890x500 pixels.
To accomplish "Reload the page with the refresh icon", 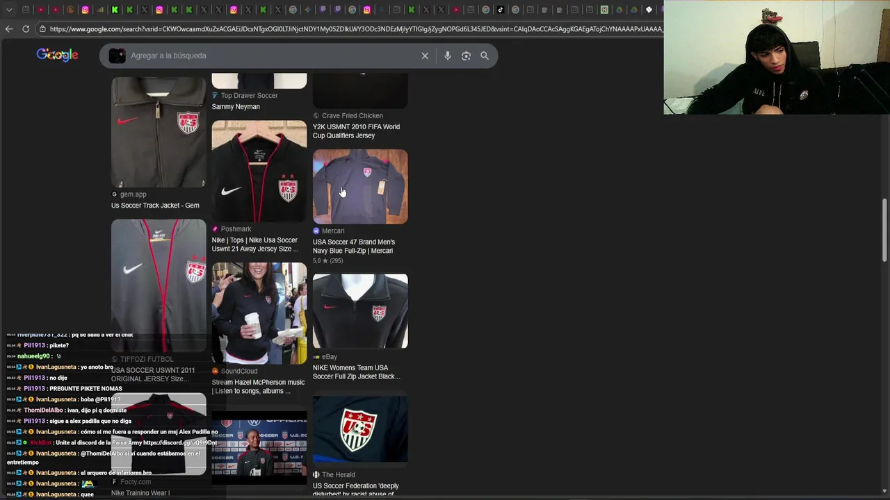I will [x=26, y=28].
